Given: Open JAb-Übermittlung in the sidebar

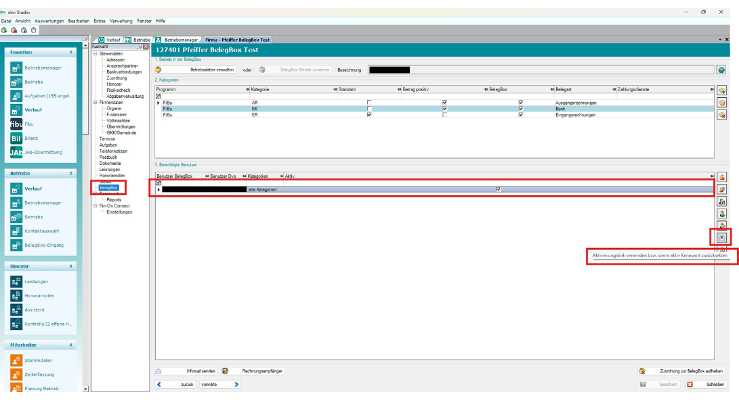Looking at the screenshot, I should pyautogui.click(x=43, y=153).
